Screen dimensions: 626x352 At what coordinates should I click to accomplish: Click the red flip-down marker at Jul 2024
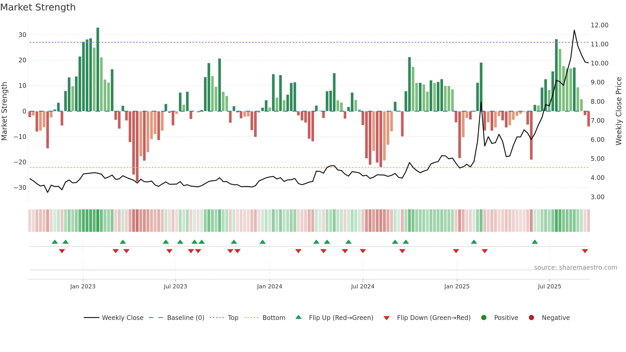click(363, 251)
